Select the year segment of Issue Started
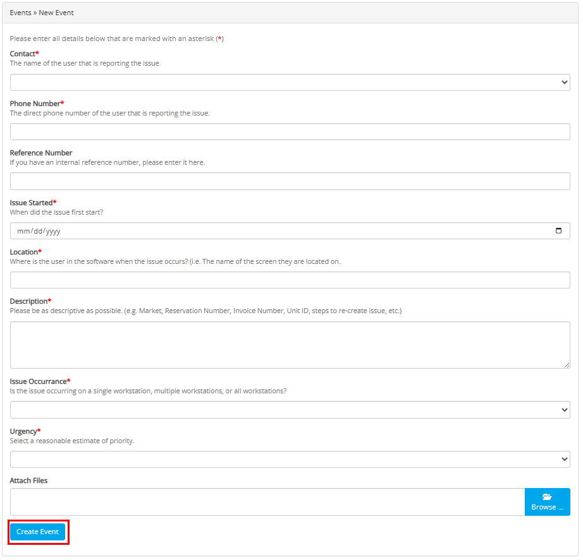This screenshot has height=560, width=583. [53, 231]
